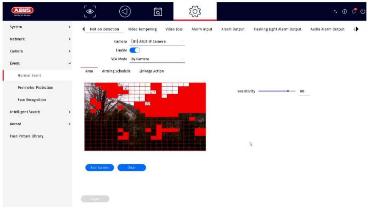Select the Linkage Action sub-tab

coord(152,71)
